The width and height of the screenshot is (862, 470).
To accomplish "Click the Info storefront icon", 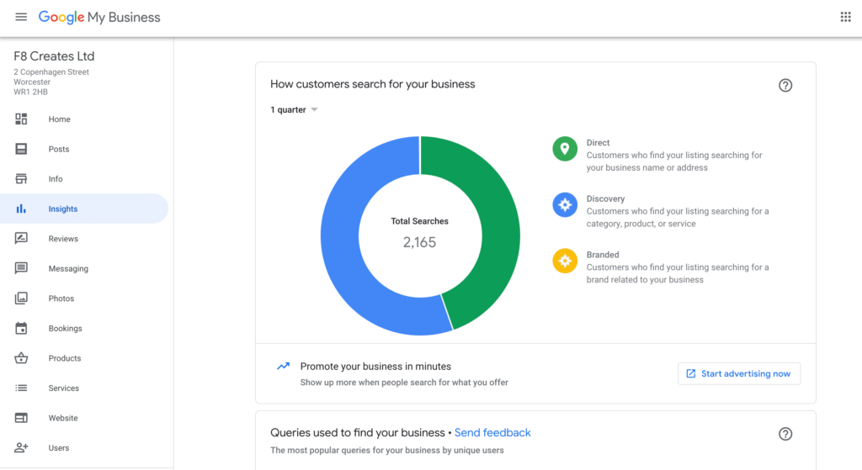I will [x=21, y=178].
